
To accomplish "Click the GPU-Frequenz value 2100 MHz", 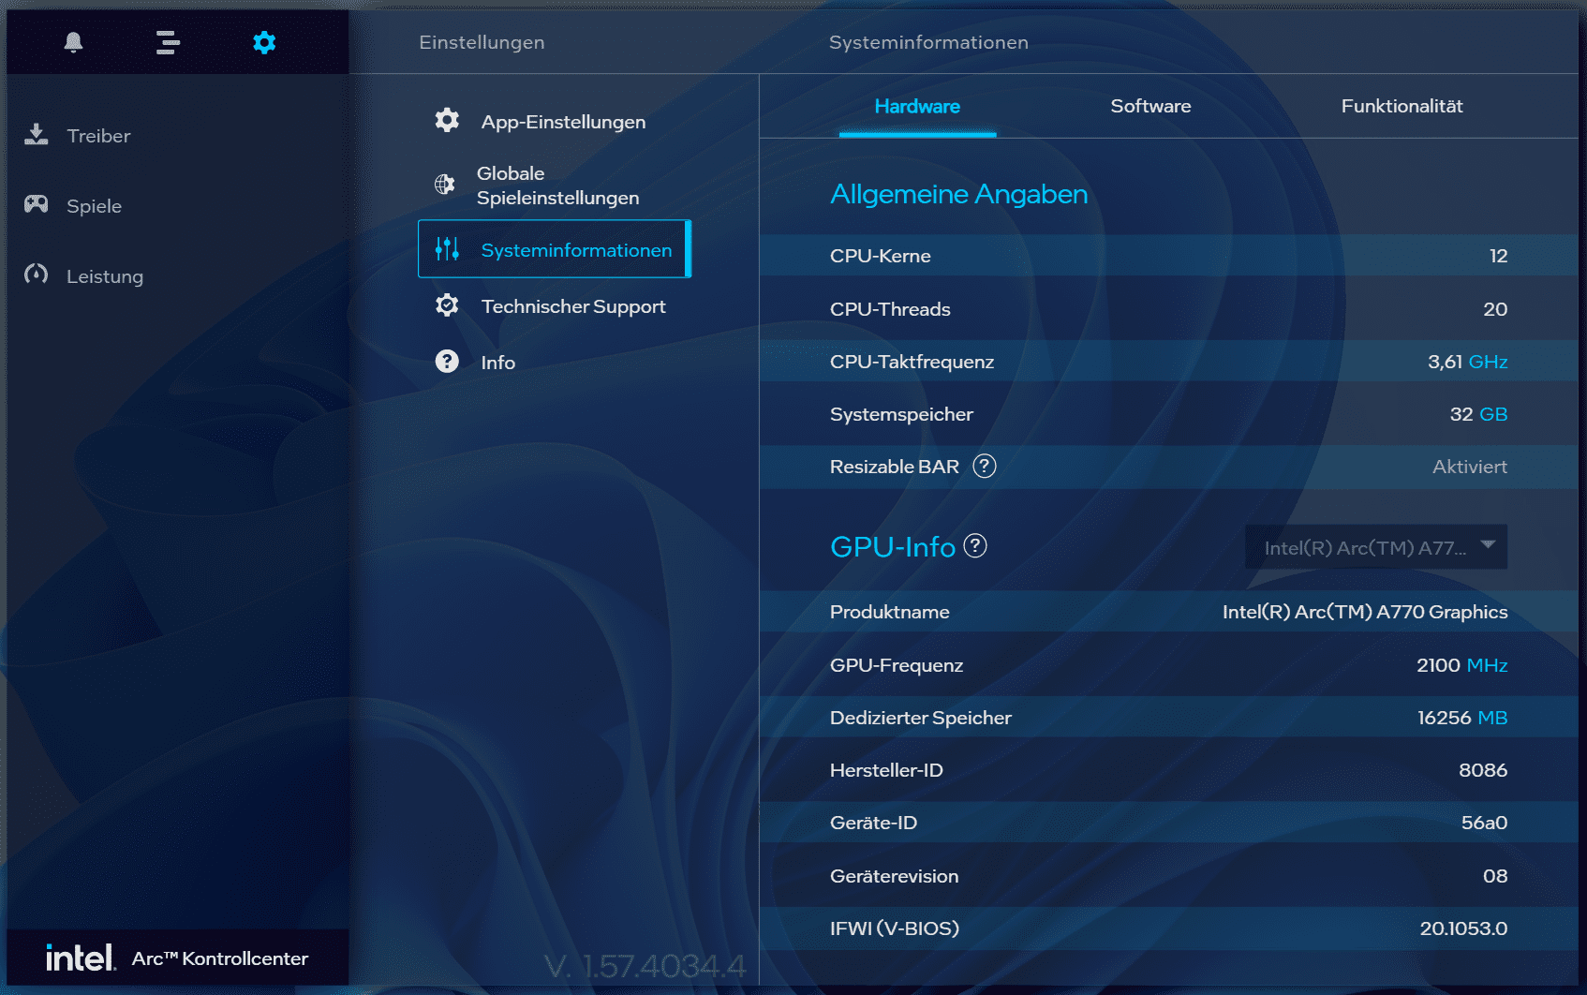I will [x=1461, y=665].
